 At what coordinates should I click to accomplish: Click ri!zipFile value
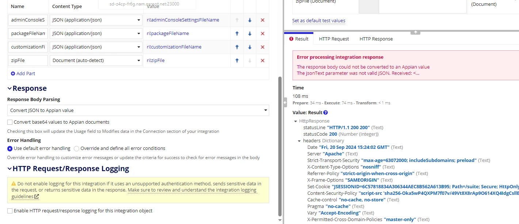156,61
